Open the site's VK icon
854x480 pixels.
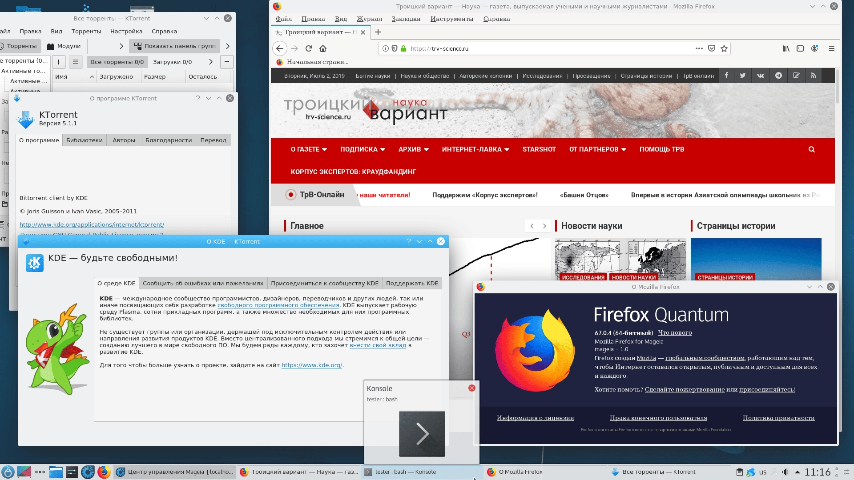point(761,76)
